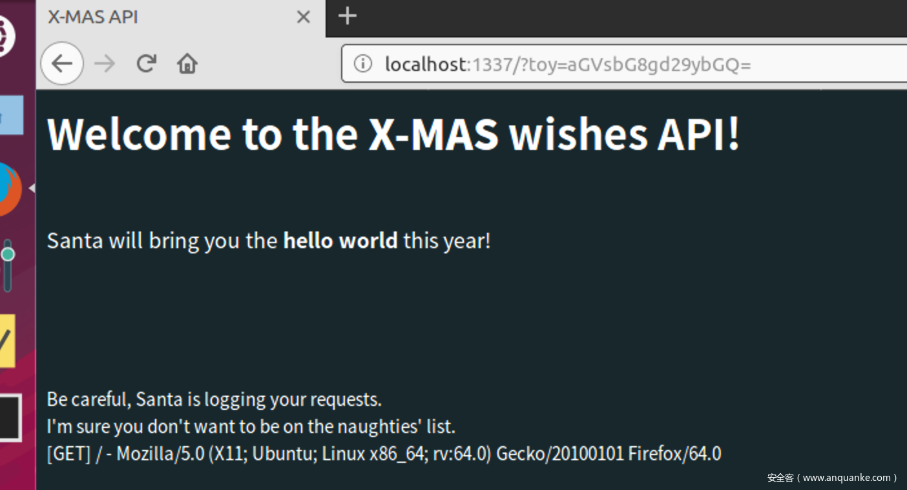907x490 pixels.
Task: Show site information for localhost
Action: tap(363, 64)
